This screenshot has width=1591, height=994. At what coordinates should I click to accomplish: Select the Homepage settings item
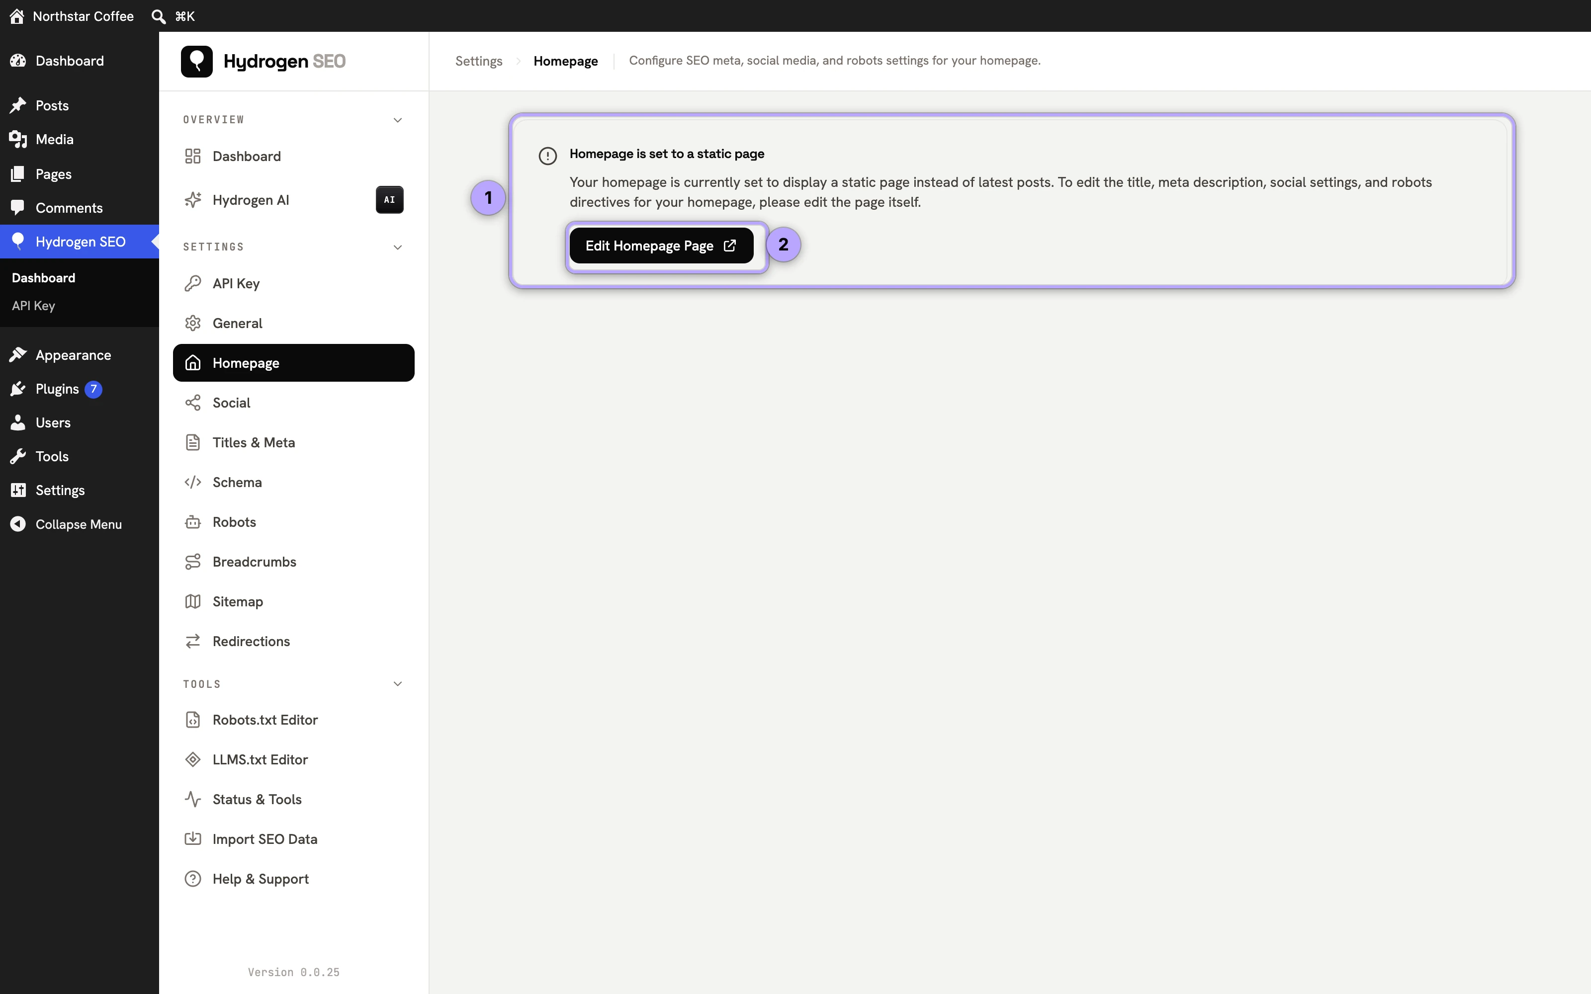tap(293, 363)
